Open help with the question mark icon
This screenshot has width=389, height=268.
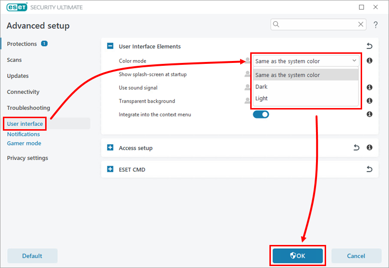(376, 24)
